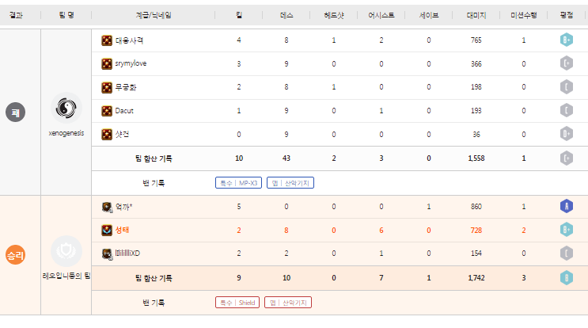Click the 데미지 column header
Viewport: 588px width, 328px height.
(x=476, y=15)
